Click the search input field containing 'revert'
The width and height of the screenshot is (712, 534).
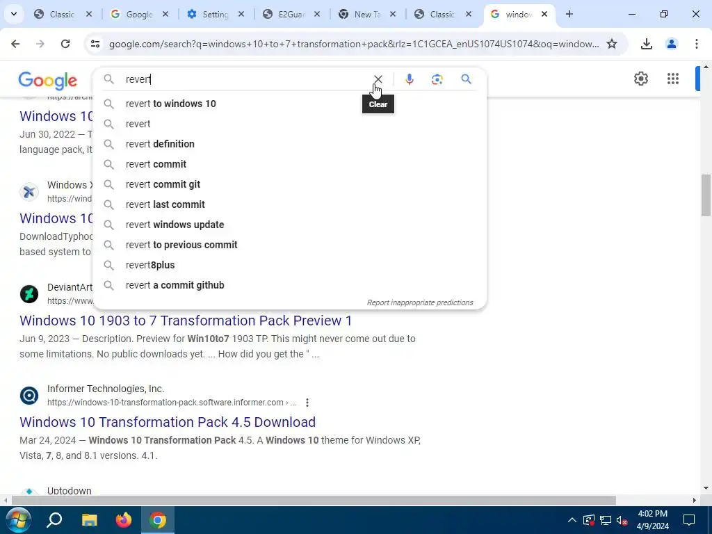pyautogui.click(x=245, y=79)
